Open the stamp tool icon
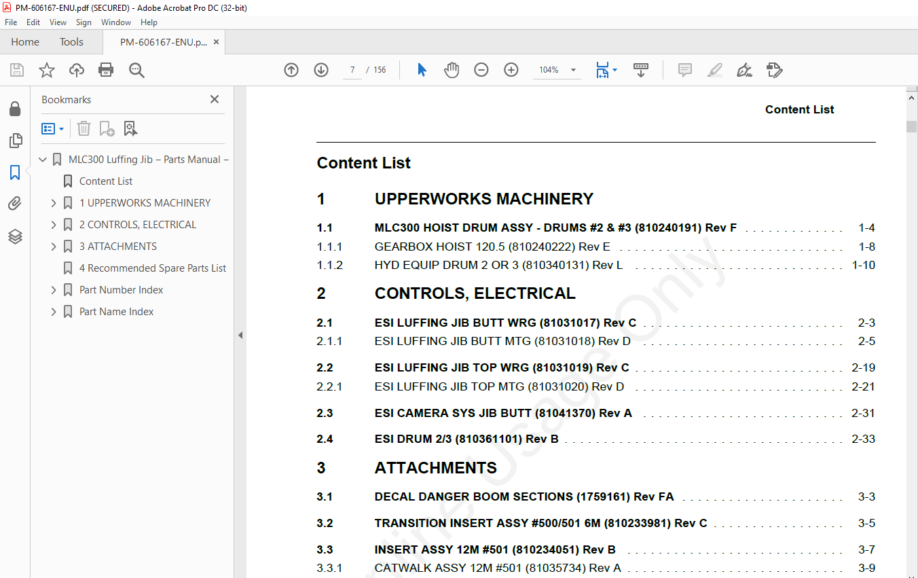 coord(774,70)
